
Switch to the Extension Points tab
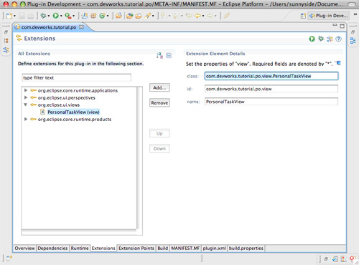click(x=136, y=249)
